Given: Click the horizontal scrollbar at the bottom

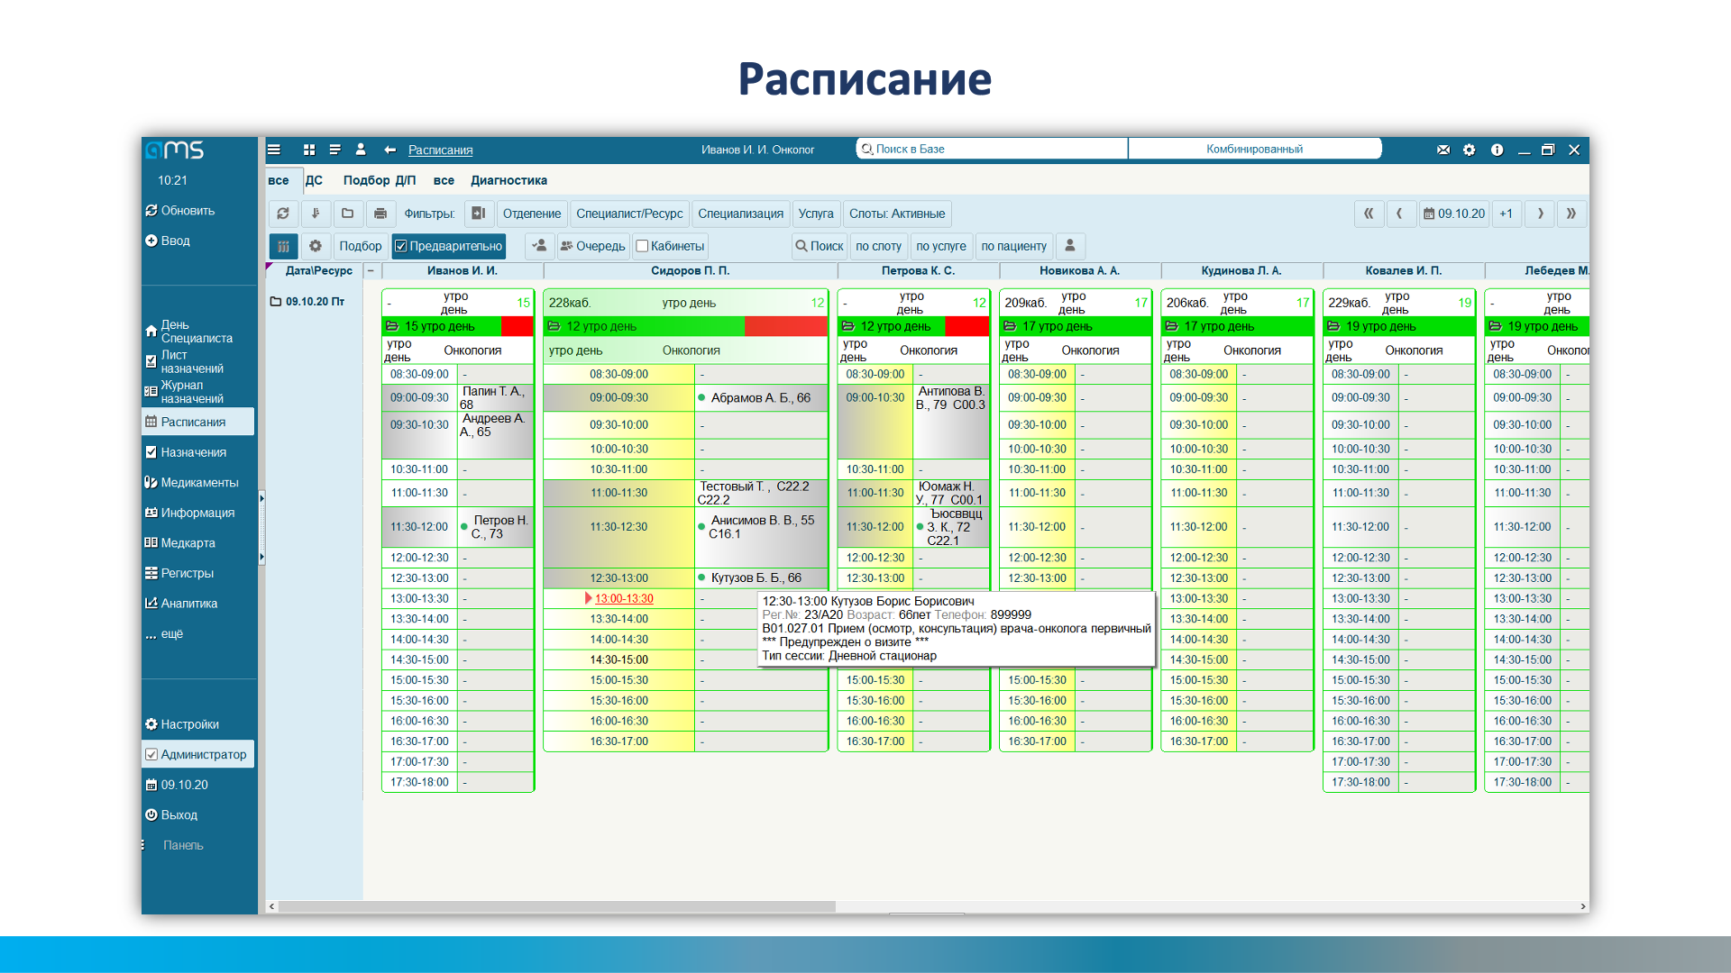Looking at the screenshot, I should coord(556,906).
